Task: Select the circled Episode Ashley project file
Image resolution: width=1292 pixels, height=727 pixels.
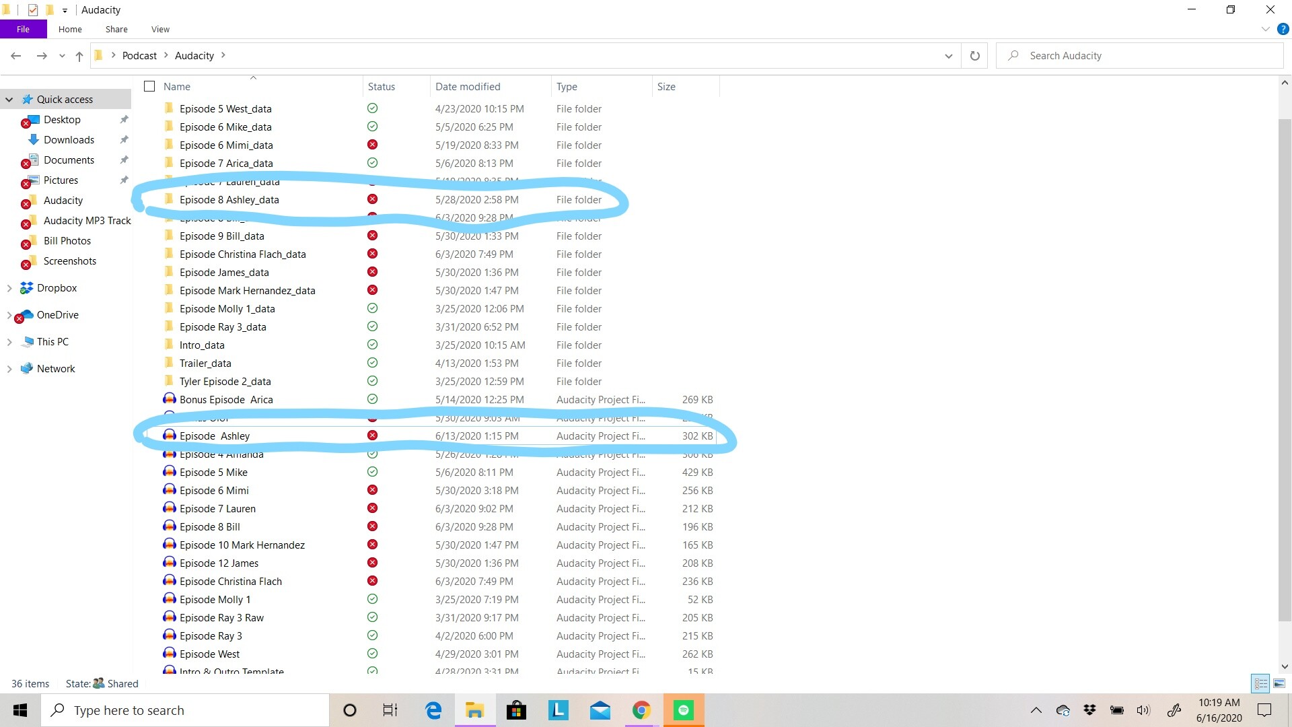Action: [214, 436]
